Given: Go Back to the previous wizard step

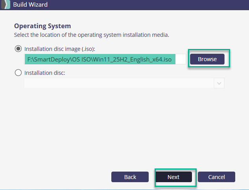Looking at the screenshot, I should pos(130,177).
